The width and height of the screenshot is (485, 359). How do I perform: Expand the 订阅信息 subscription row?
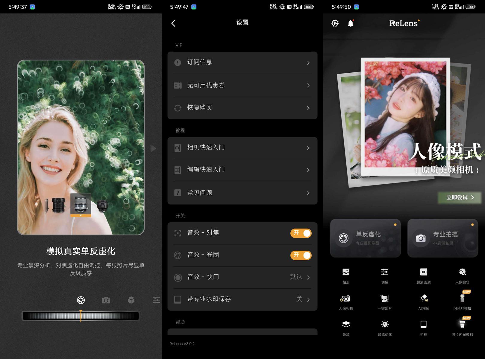coord(242,63)
